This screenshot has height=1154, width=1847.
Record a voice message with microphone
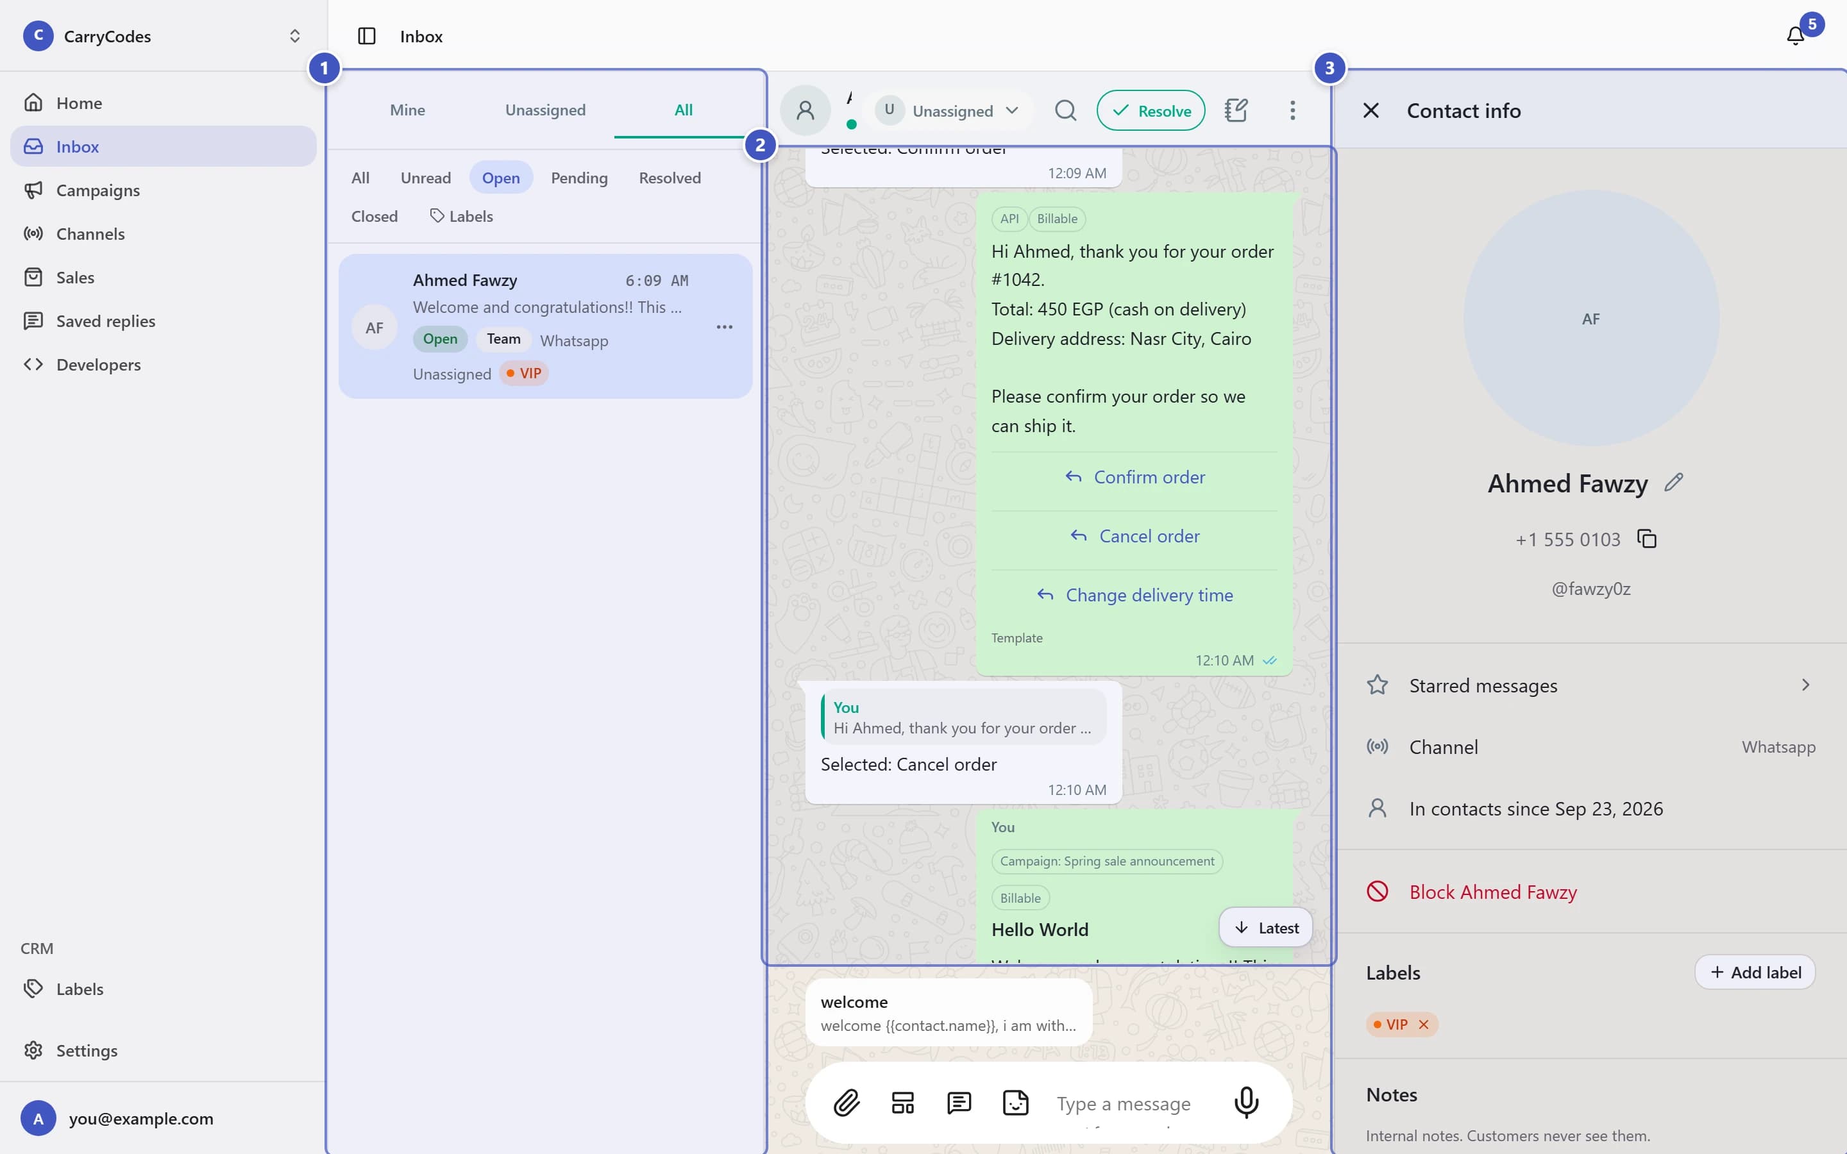(1245, 1103)
